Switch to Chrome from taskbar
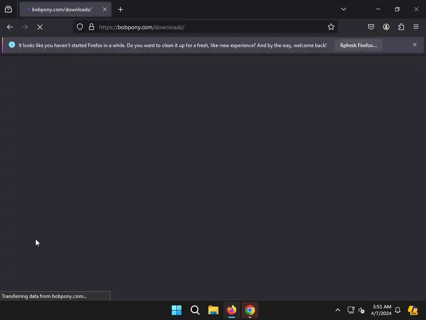Image resolution: width=426 pixels, height=320 pixels. (x=250, y=310)
